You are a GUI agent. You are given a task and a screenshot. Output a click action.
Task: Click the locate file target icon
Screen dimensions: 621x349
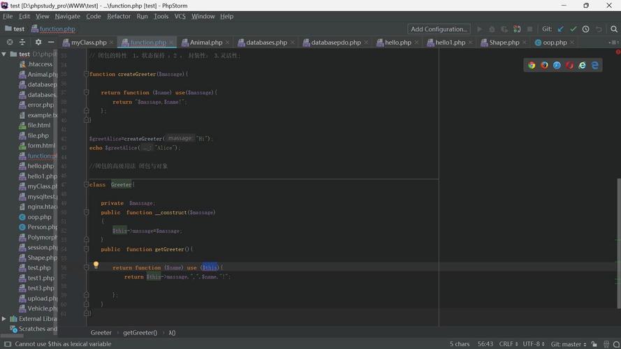click(10, 42)
